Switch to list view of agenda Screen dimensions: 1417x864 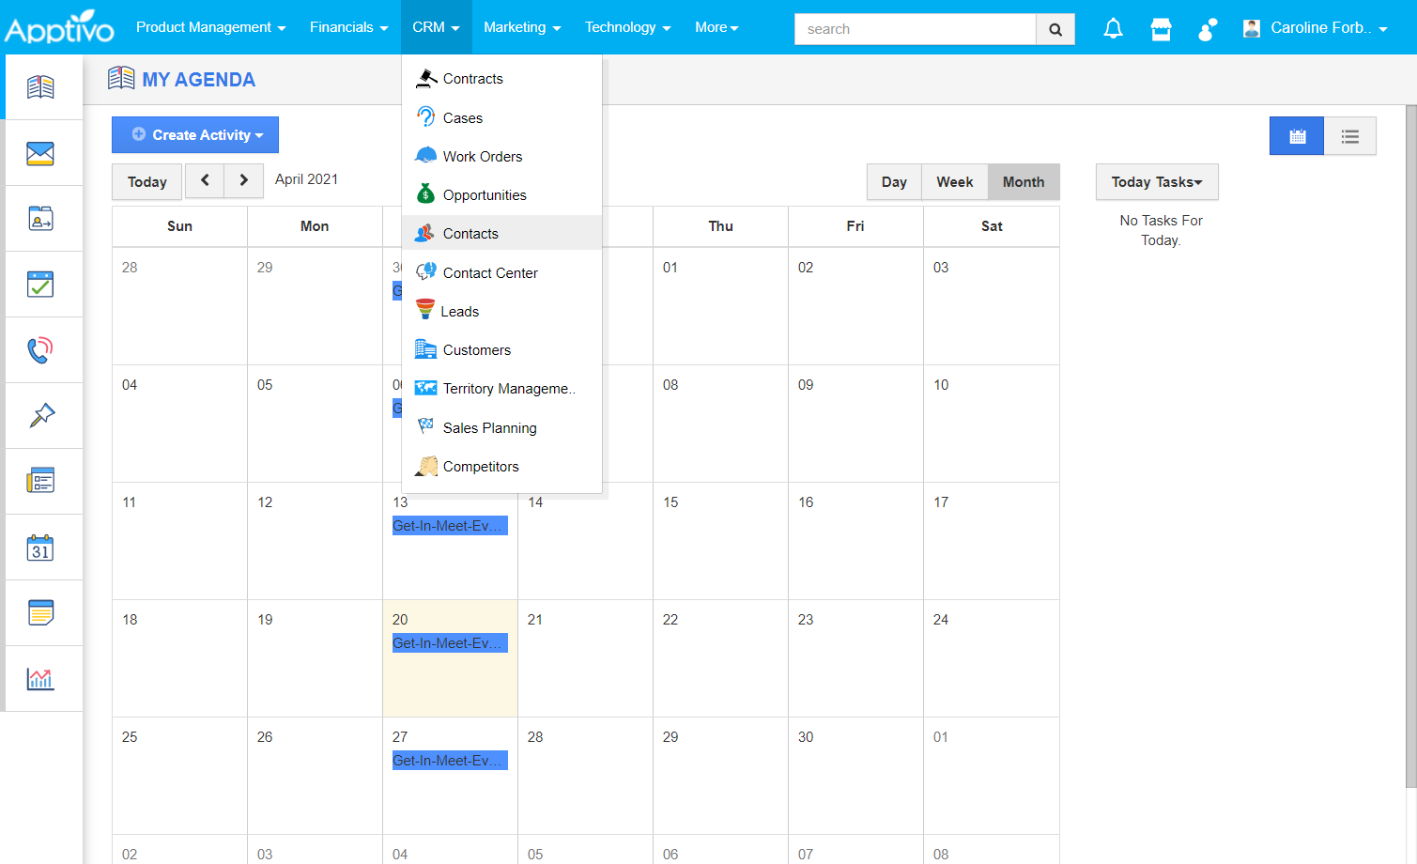tap(1349, 135)
